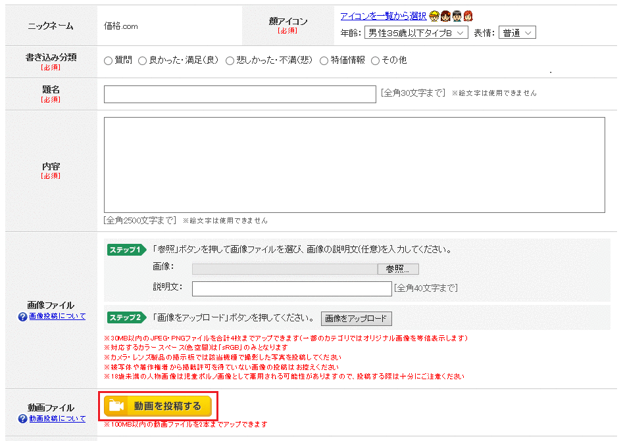Open the 表情 dropdown showing 普通
Viewport: 623px width, 441px height.
click(x=517, y=33)
